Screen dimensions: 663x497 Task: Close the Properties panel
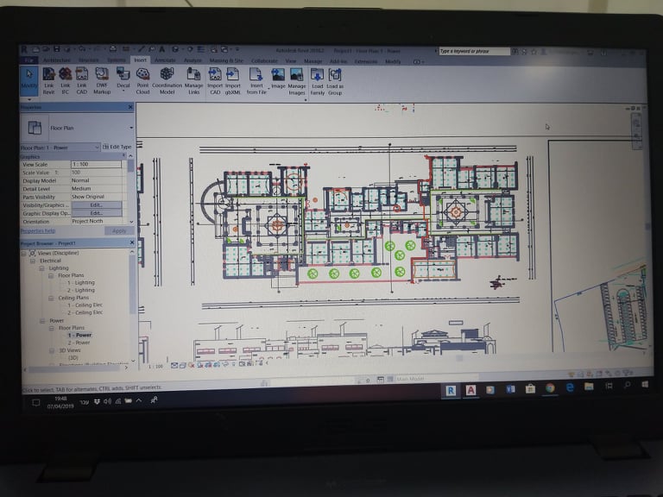click(130, 107)
